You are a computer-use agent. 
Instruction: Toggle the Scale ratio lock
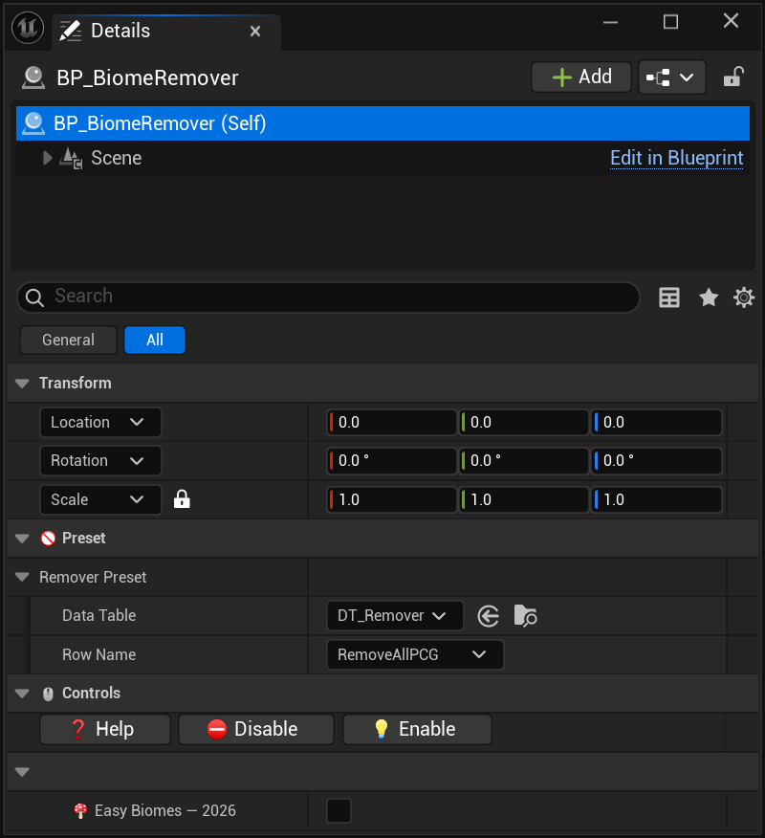(182, 499)
